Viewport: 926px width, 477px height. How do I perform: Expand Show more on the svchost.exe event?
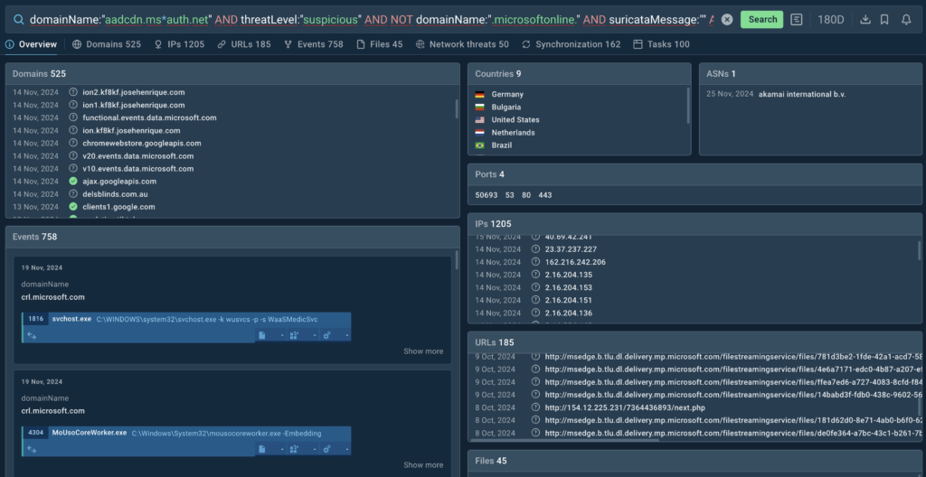click(423, 351)
